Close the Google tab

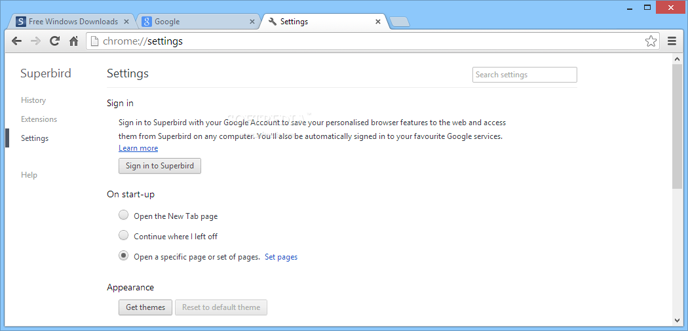click(x=252, y=22)
